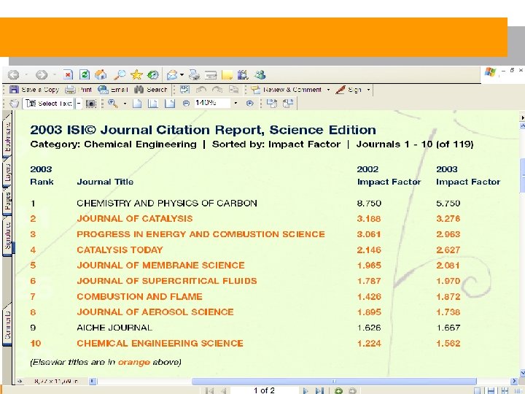Rotate page counterclockwise icon
Image resolution: width=525 pixels, height=394 pixels.
(x=288, y=104)
